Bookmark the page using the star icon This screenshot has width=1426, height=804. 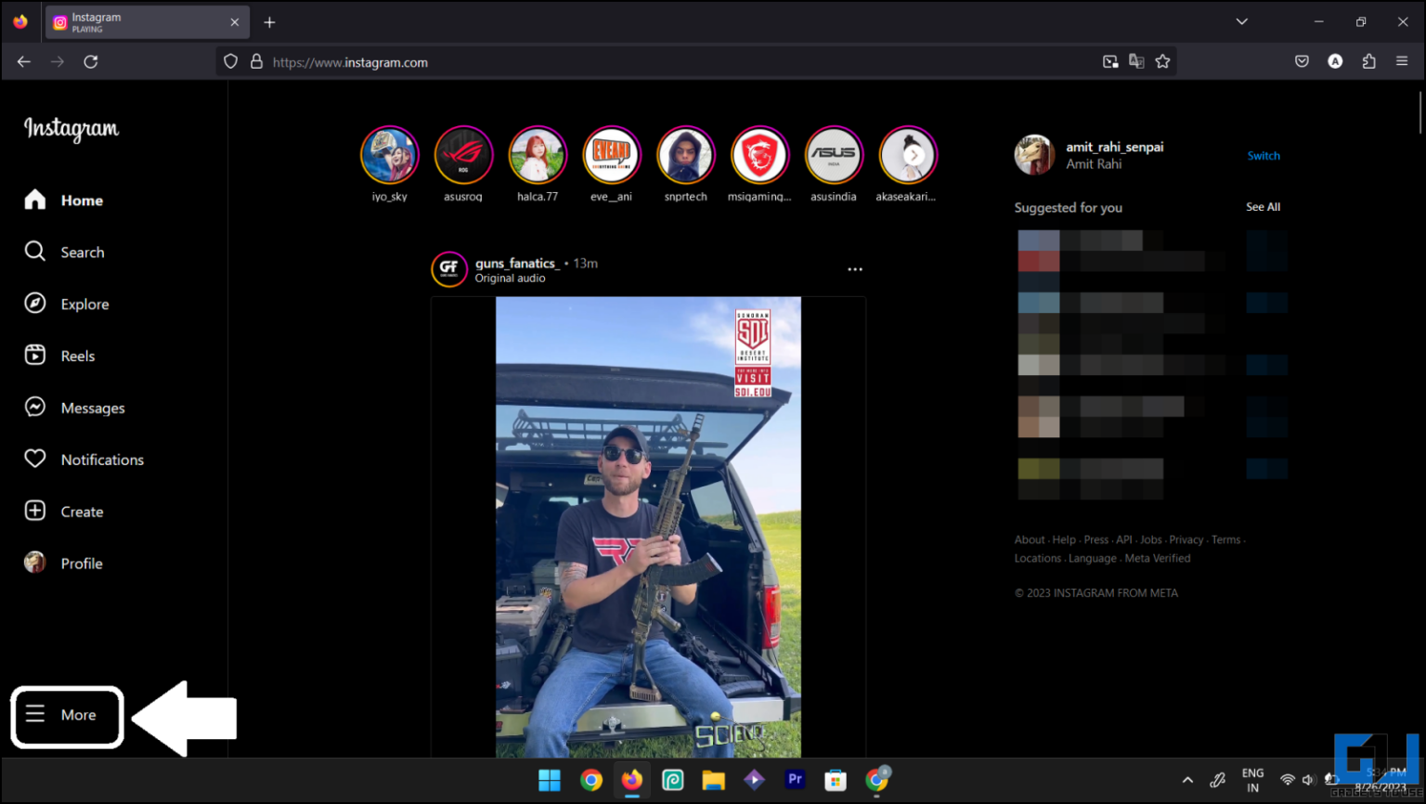point(1163,61)
